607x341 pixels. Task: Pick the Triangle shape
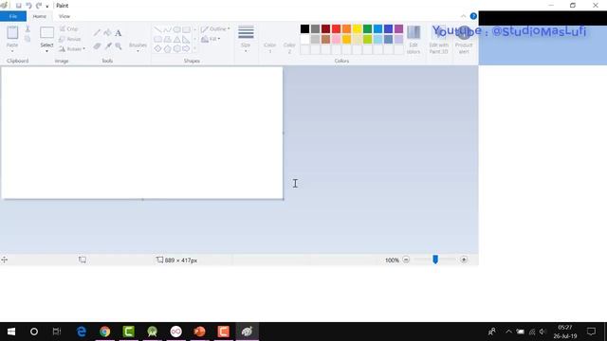[177, 40]
